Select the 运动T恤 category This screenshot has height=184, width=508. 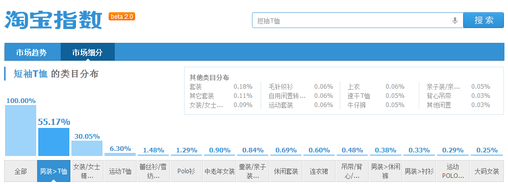tap(120, 171)
